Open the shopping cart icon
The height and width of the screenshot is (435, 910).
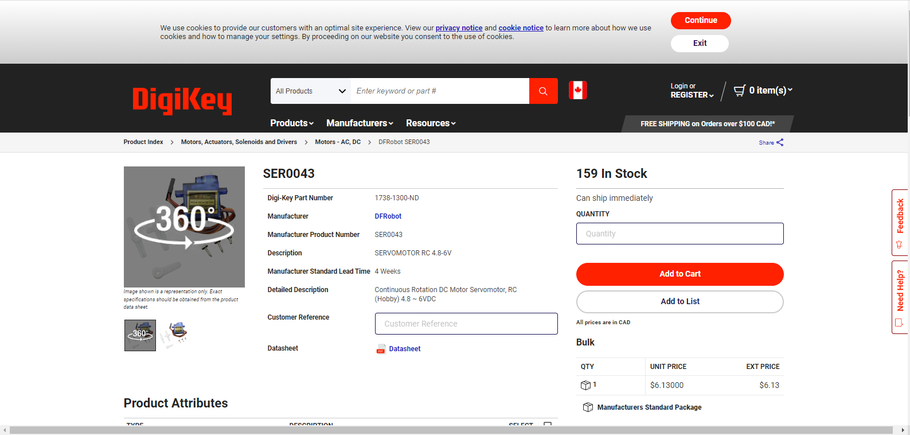click(x=740, y=90)
